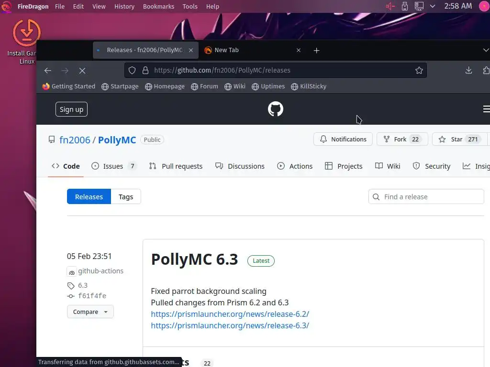The width and height of the screenshot is (490, 367).
Task: Open the Pull requests tab
Action: (x=176, y=166)
